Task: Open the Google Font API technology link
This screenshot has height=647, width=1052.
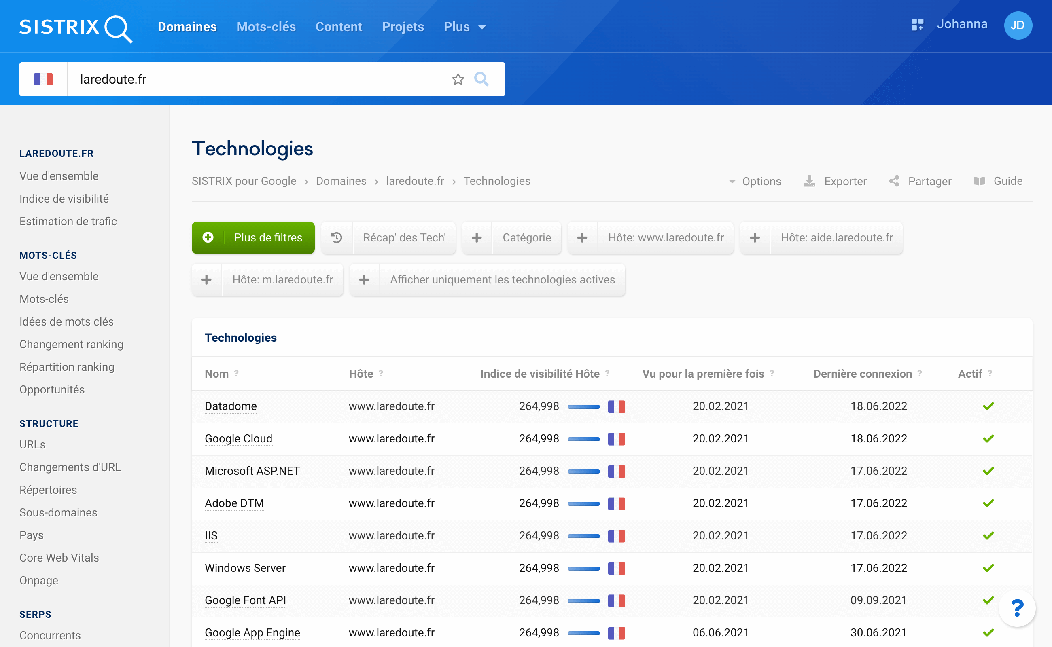Action: pos(245,600)
